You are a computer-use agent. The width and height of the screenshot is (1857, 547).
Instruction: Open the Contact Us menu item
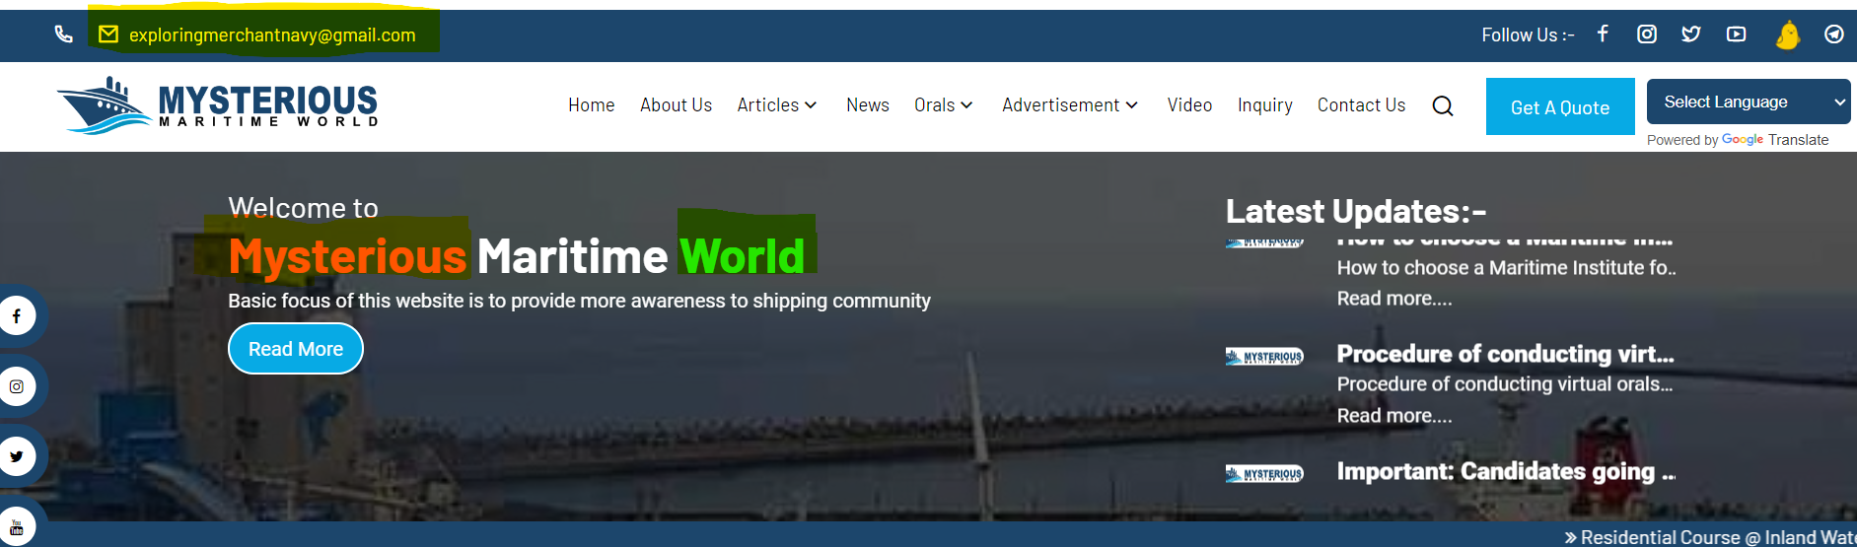(x=1361, y=105)
